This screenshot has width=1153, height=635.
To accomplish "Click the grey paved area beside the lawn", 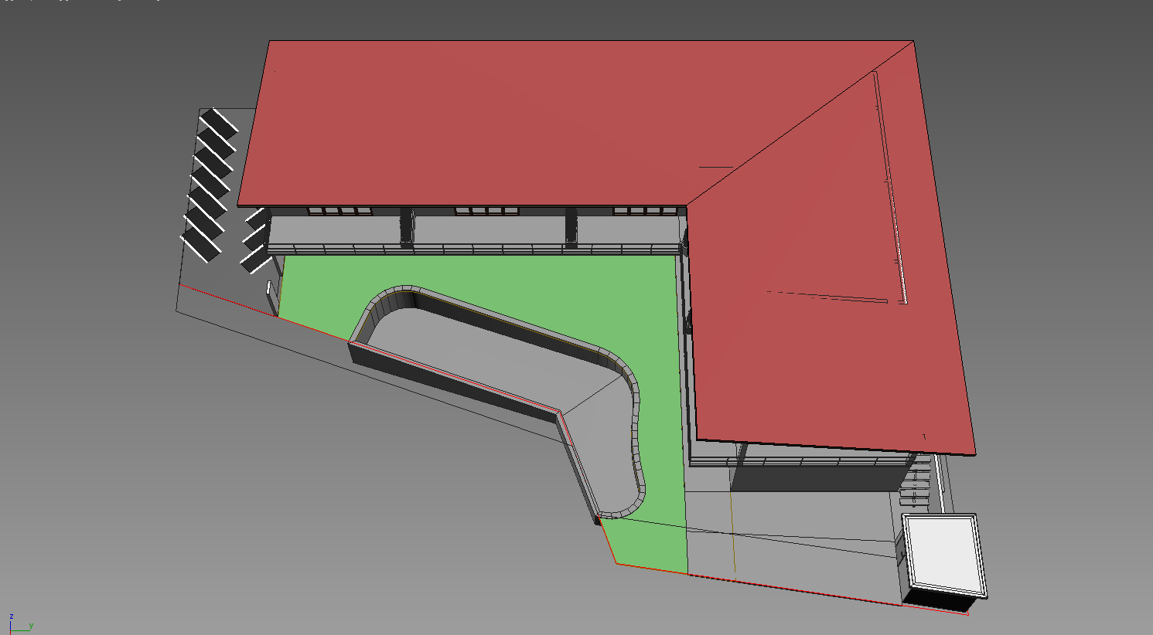I will (x=812, y=533).
